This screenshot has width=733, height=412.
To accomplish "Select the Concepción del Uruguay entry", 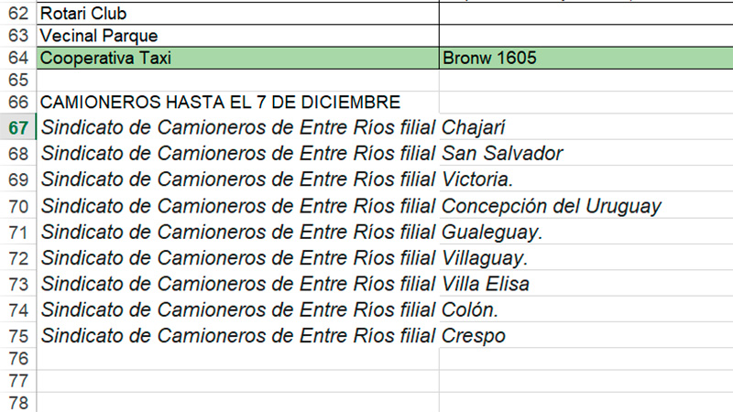I will coord(351,206).
